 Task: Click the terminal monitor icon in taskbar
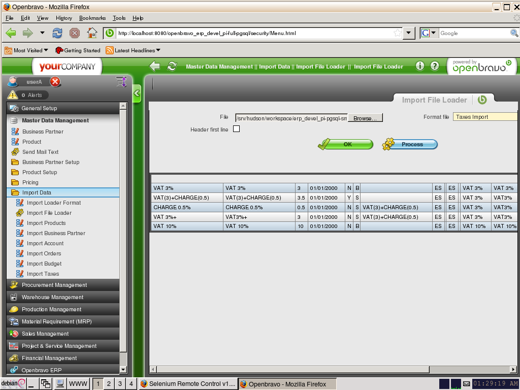tap(60, 384)
